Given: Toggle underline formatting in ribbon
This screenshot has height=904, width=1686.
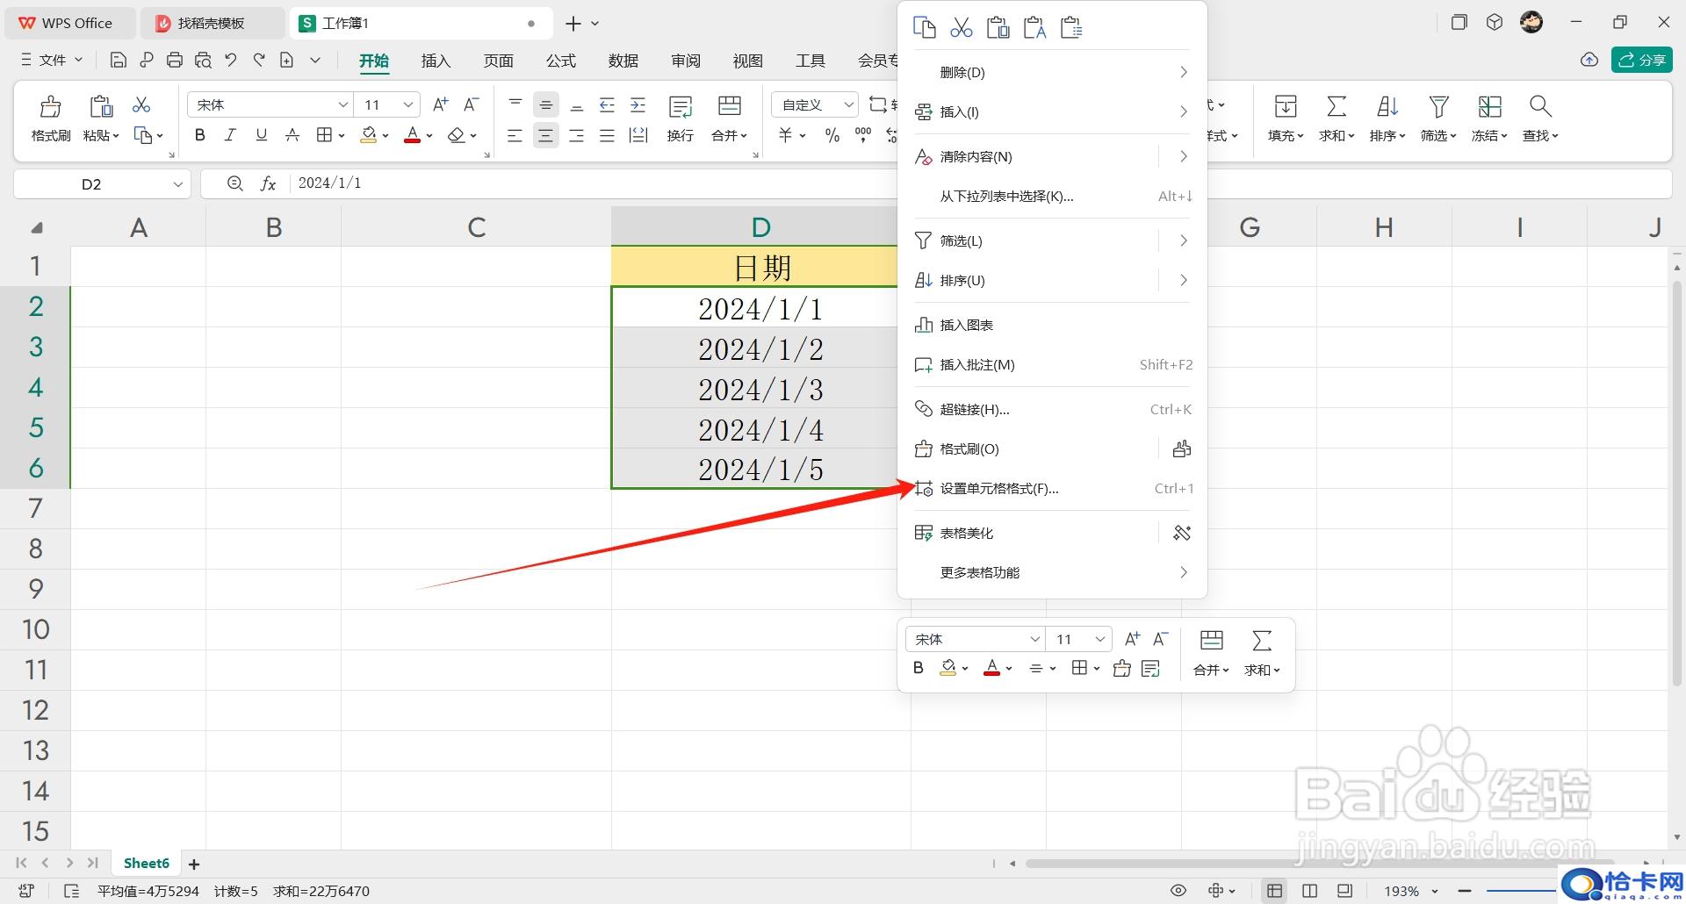Looking at the screenshot, I should click(261, 135).
